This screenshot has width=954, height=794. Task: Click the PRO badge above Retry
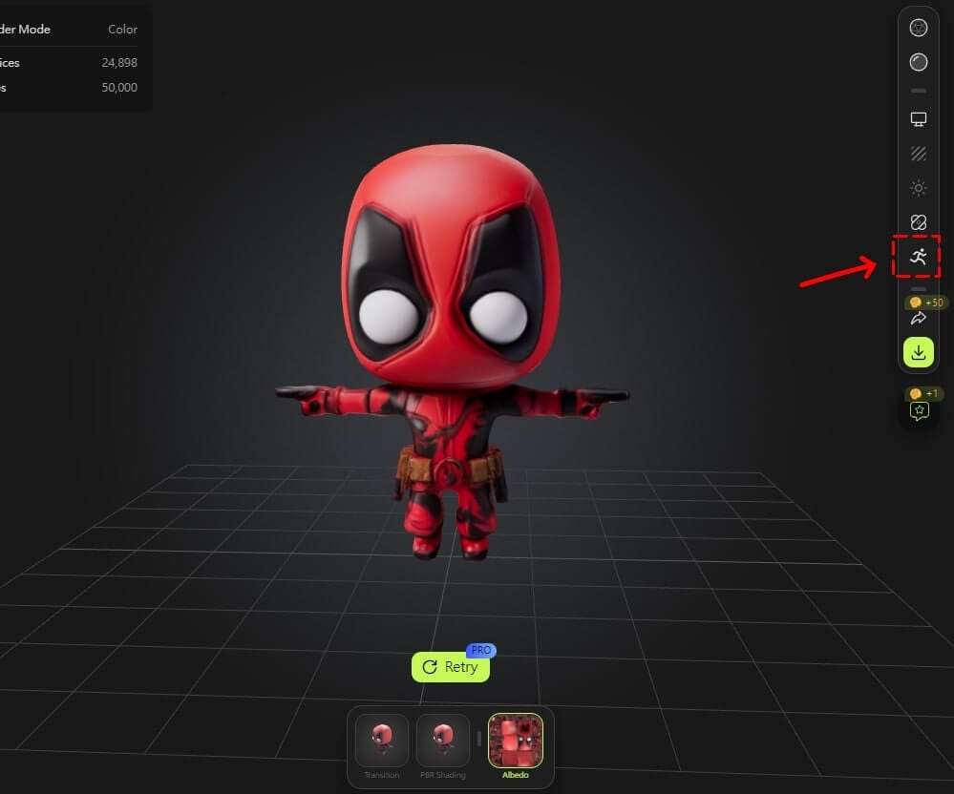(482, 649)
